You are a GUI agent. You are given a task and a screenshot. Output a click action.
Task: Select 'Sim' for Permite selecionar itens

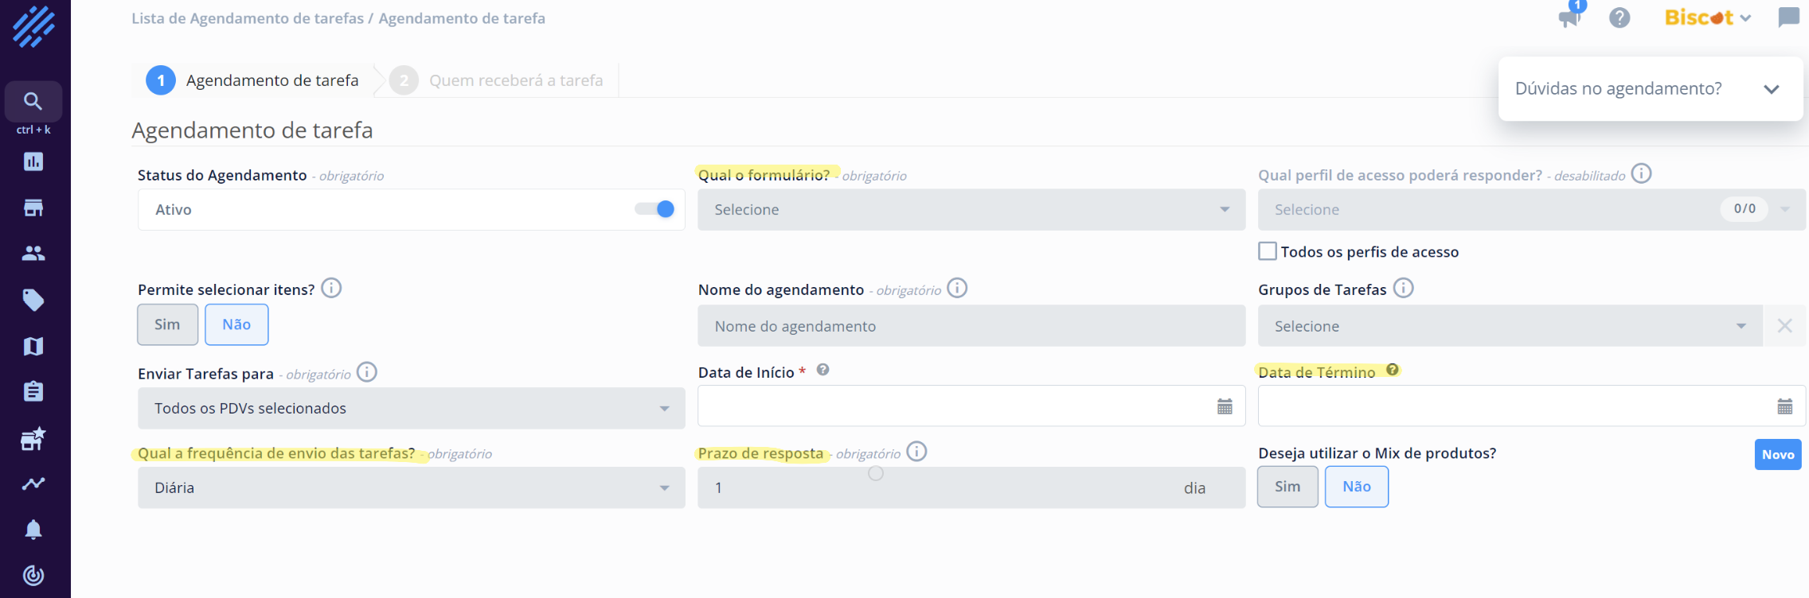(167, 324)
